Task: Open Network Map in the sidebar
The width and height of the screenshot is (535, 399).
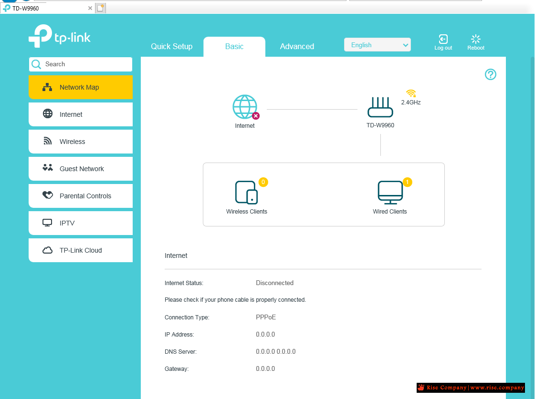Action: [x=81, y=87]
